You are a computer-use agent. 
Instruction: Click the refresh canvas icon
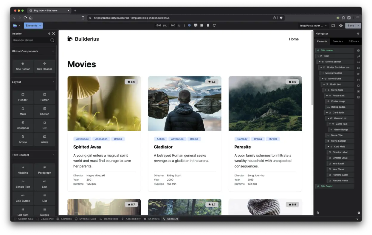pyautogui.click(x=214, y=26)
